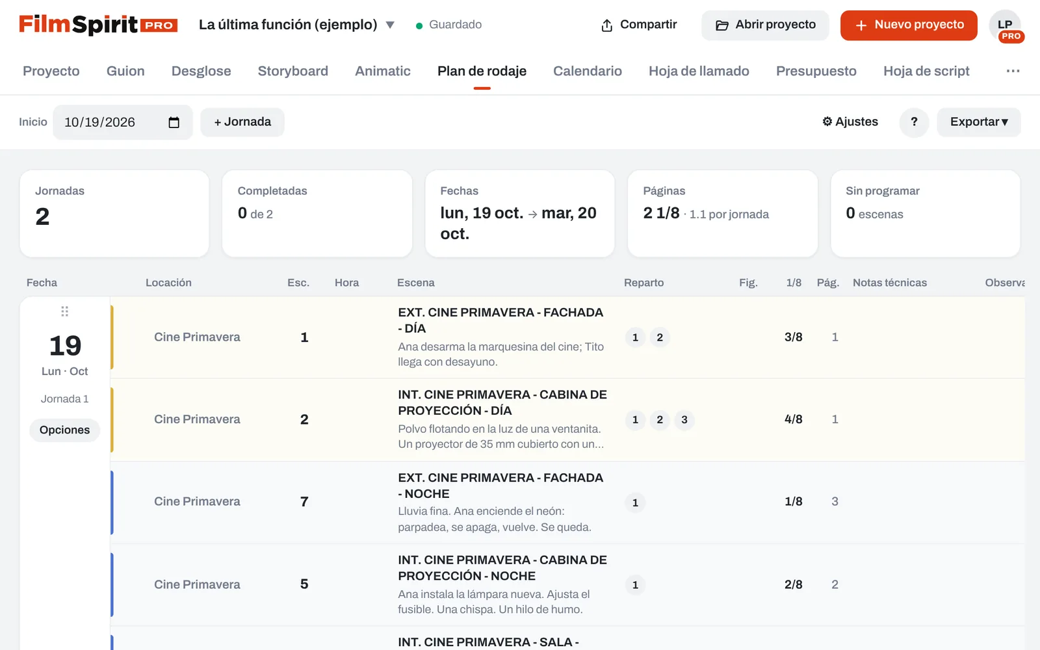Select cast badge 1 in scene 5 row
This screenshot has width=1040, height=650.
(x=635, y=585)
